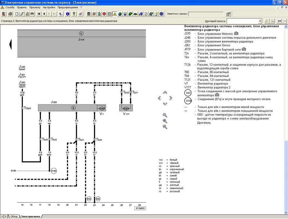Image resolution: width=288 pixels, height=219 pixels.
Task: Click the blue info icon
Action: pyautogui.click(x=68, y=14)
